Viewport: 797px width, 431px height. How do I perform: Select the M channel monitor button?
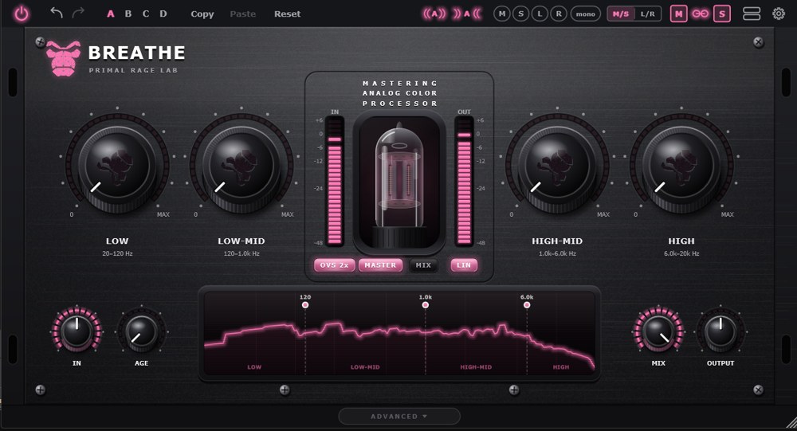point(502,14)
